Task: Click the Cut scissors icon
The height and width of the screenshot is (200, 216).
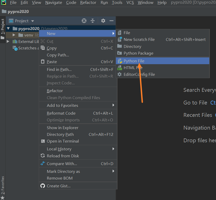Action: [43, 41]
